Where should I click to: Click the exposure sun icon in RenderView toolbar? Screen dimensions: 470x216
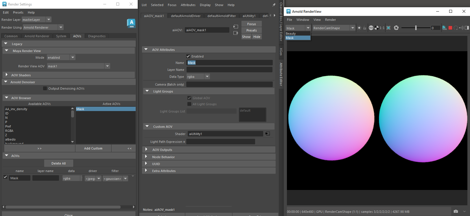coord(359,28)
